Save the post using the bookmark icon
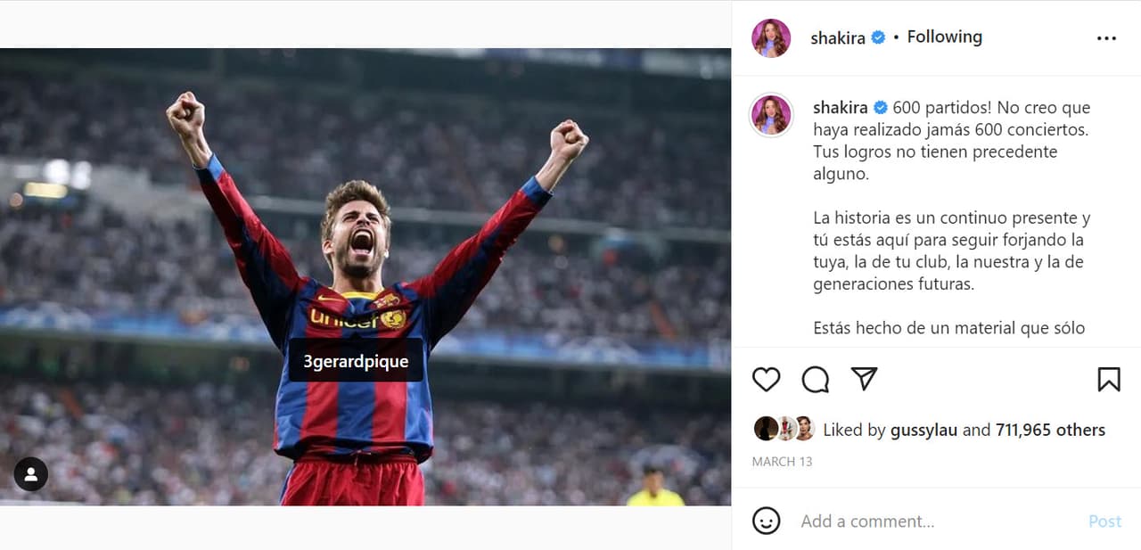Screen dimensions: 1141x550 (x=1110, y=379)
